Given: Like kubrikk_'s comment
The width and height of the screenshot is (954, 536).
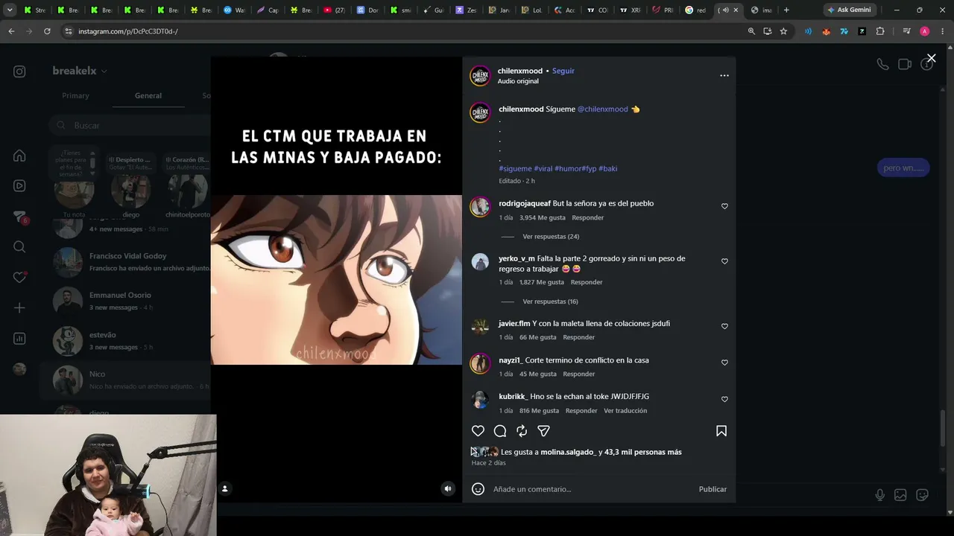Looking at the screenshot, I should [x=724, y=399].
